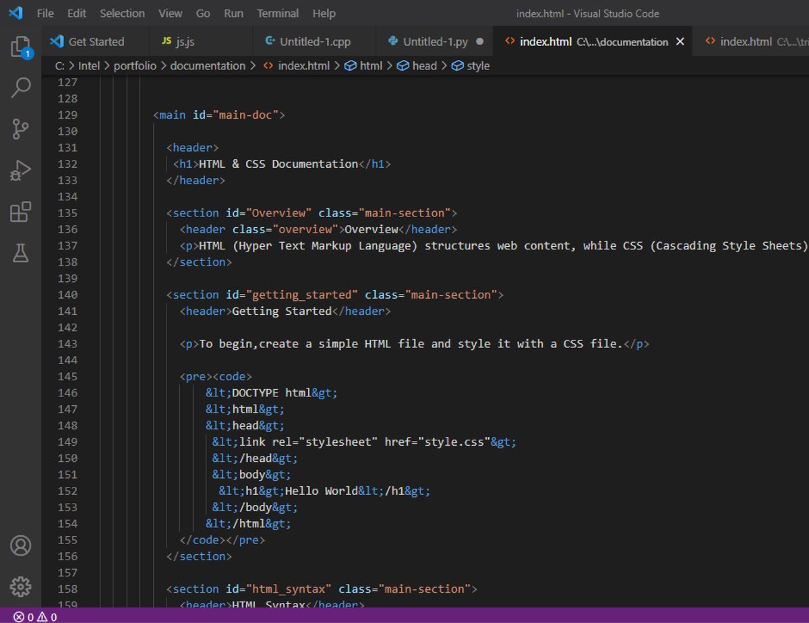The image size is (809, 623).
Task: Open breadcrumb dropdown for documentation folder
Action: 208,65
